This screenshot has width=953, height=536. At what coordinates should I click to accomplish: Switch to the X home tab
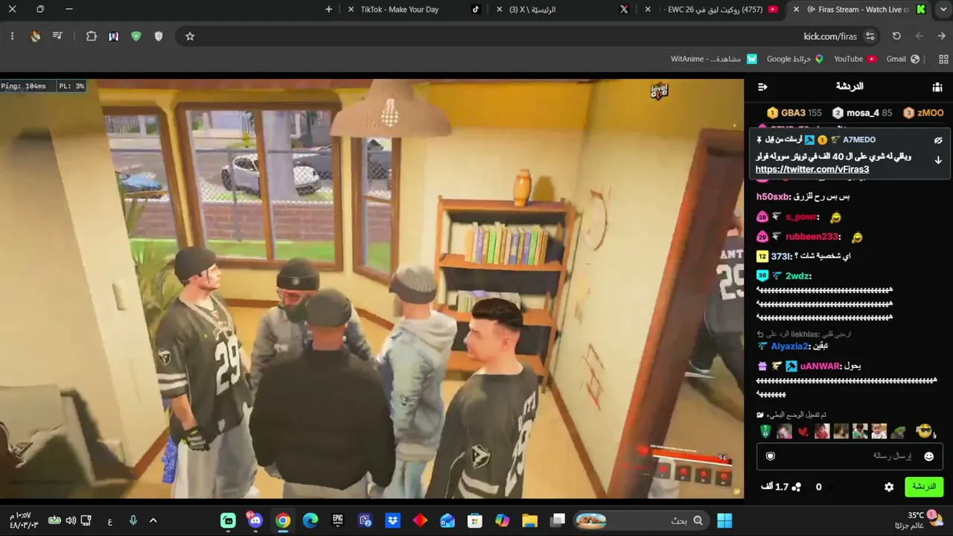[562, 10]
